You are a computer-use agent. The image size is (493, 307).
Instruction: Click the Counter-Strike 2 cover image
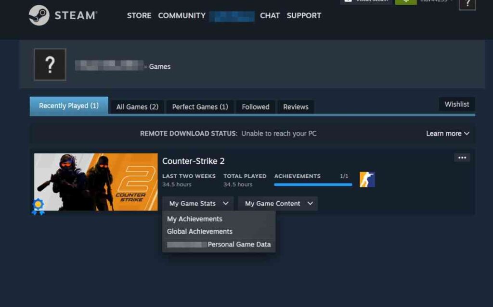click(96, 182)
